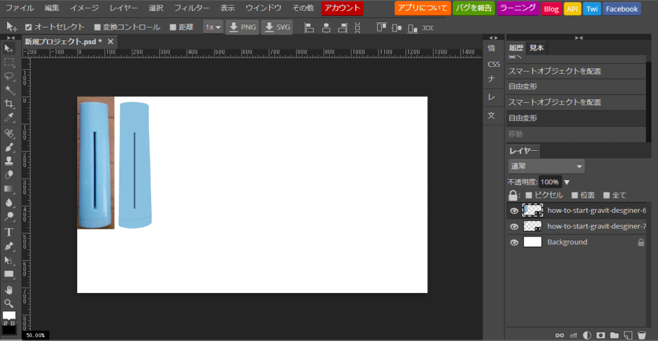Select the Pen tool
The height and width of the screenshot is (341, 658).
pos(9,246)
